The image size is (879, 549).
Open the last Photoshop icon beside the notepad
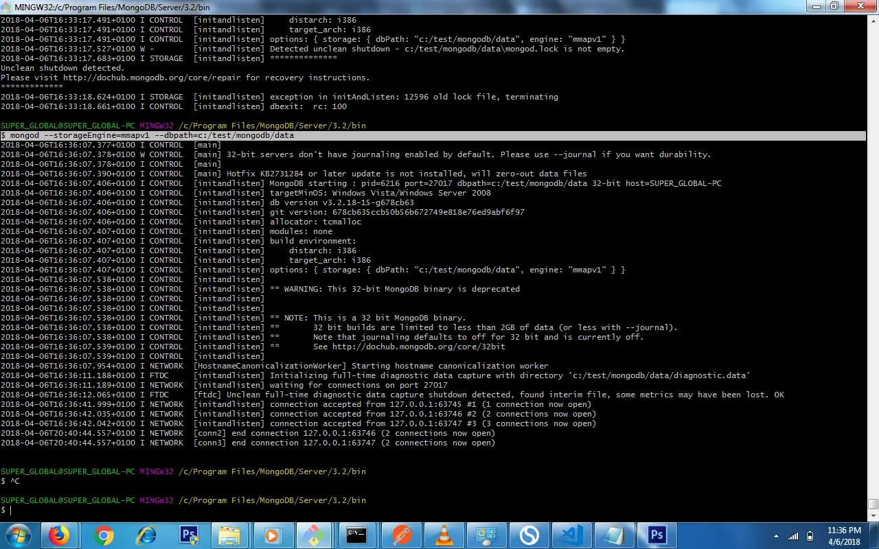tap(657, 535)
